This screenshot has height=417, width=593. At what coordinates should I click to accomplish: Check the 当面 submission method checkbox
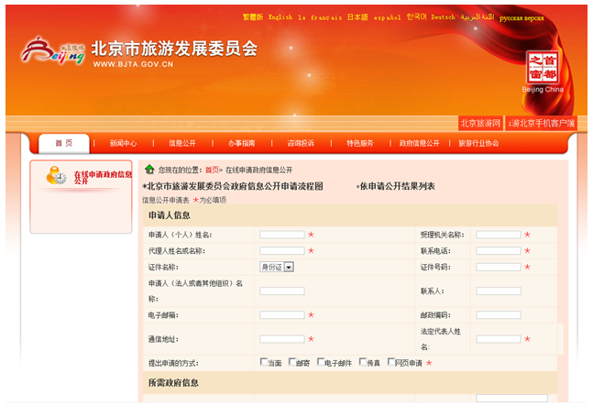[264, 362]
